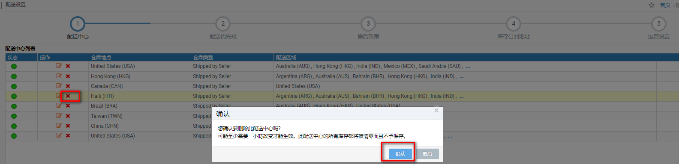Click Shipped by Seller in the Canada row
This screenshot has height=164, width=679.
[212, 86]
